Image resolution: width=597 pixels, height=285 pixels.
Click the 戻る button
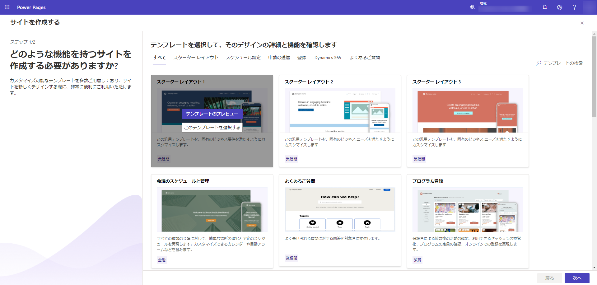click(x=550, y=278)
